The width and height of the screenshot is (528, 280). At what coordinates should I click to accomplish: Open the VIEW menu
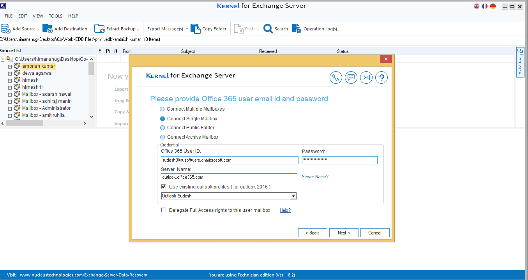[x=38, y=16]
